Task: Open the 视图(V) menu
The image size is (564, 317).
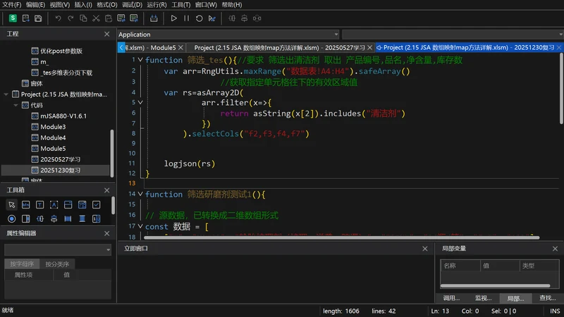Action: pyautogui.click(x=60, y=5)
